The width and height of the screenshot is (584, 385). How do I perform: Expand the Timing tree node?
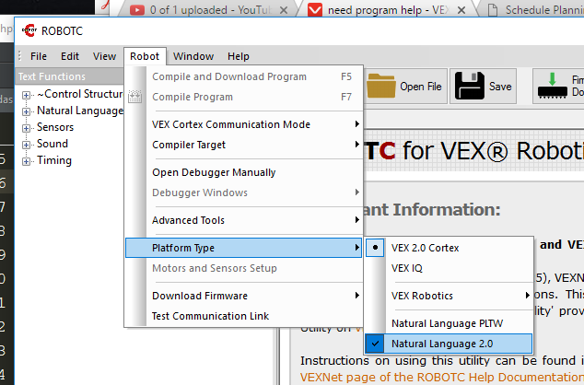(26, 161)
